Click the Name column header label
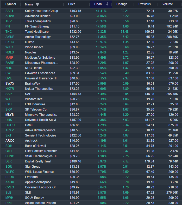 click(29, 4)
